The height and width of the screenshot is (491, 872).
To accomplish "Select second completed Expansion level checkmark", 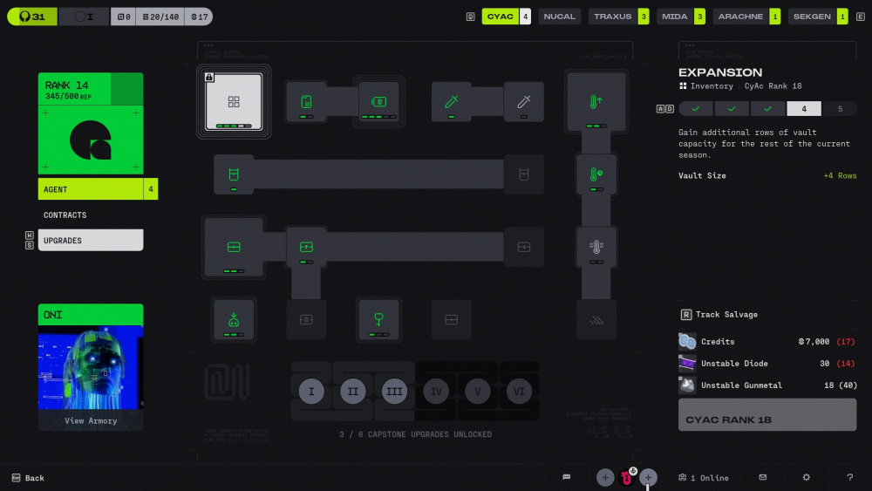I will [x=732, y=108].
